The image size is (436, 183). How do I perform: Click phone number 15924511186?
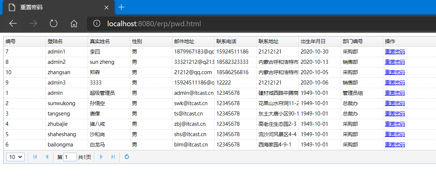point(233,52)
